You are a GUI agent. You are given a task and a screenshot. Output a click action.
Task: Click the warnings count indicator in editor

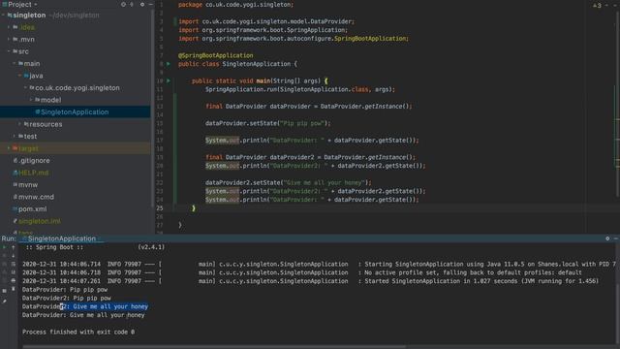[x=597, y=5]
